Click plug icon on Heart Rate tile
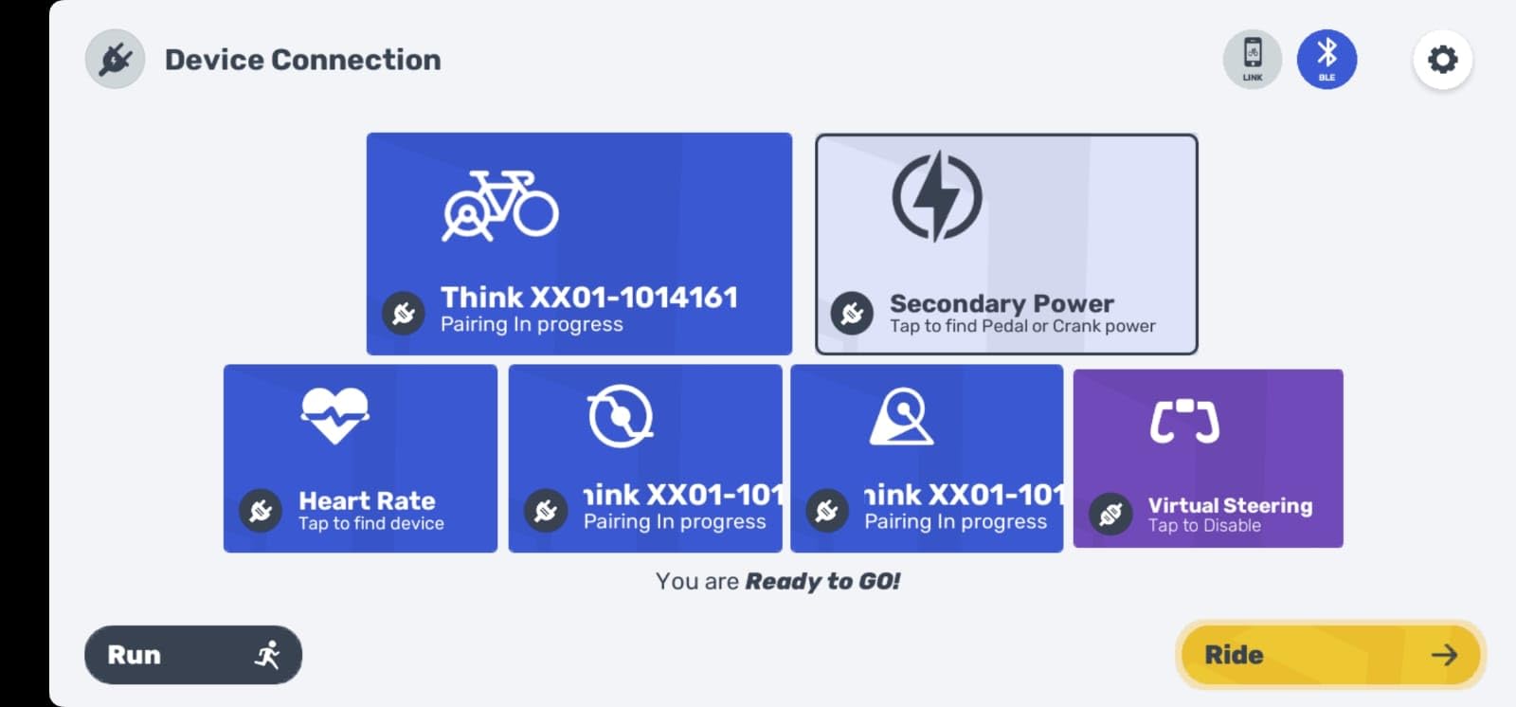This screenshot has width=1516, height=707. (261, 511)
